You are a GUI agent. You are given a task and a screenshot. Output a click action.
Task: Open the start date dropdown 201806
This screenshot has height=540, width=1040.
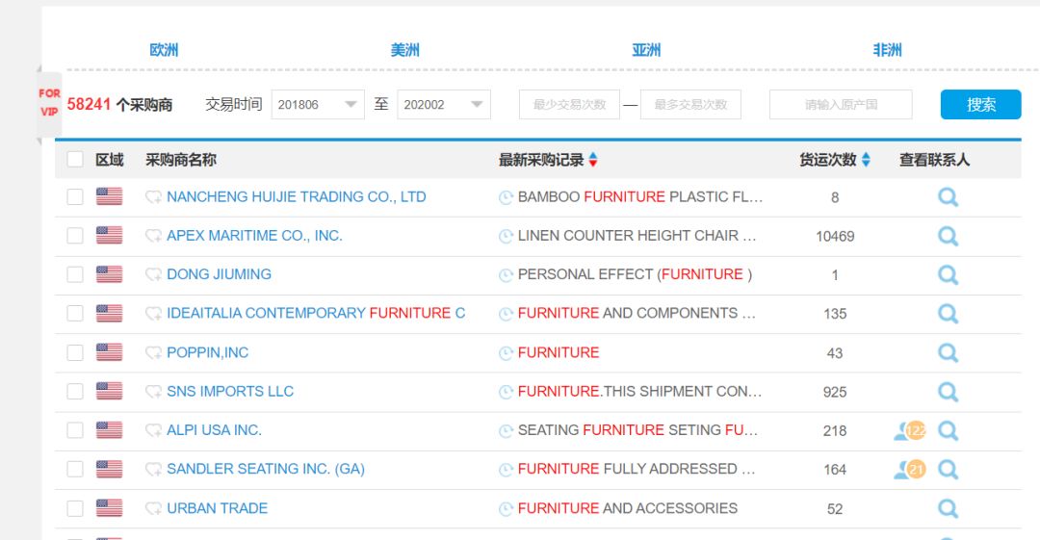pyautogui.click(x=318, y=105)
